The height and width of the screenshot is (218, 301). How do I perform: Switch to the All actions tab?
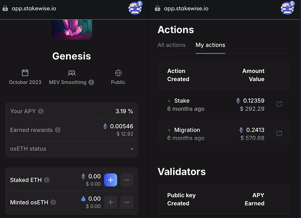[x=171, y=45]
